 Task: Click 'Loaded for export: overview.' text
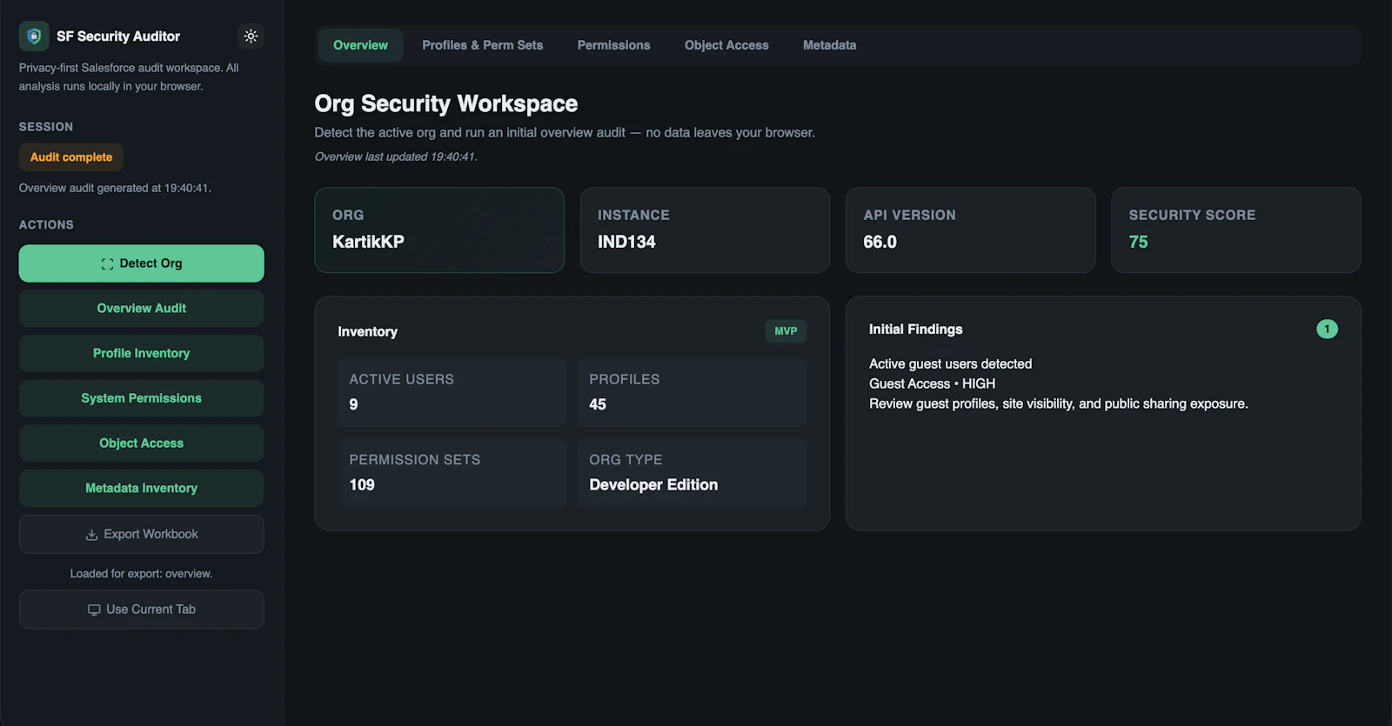pos(141,574)
